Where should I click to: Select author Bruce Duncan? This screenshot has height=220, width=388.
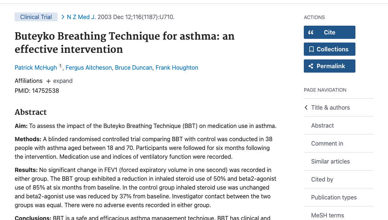click(134, 67)
